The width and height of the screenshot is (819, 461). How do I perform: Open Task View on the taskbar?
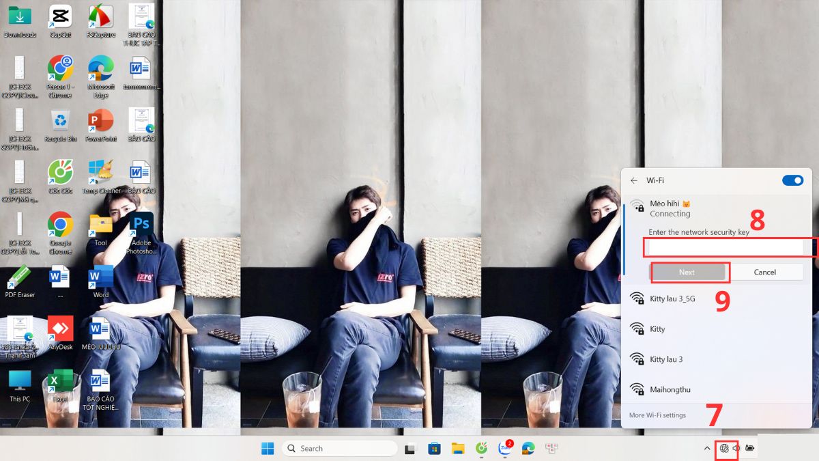click(410, 449)
